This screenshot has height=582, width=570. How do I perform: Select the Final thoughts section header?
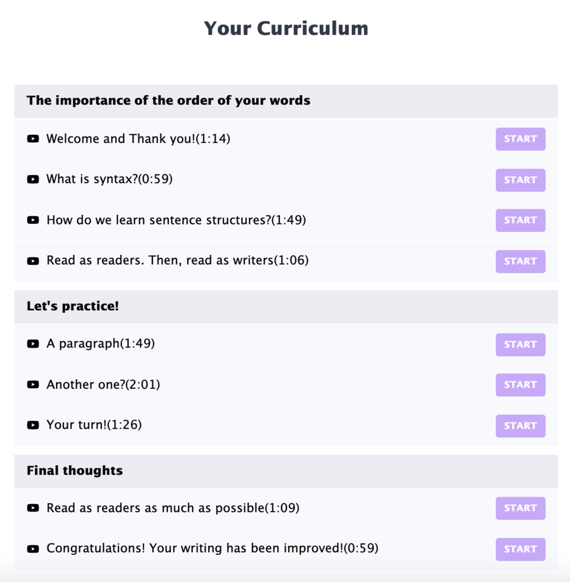(74, 471)
